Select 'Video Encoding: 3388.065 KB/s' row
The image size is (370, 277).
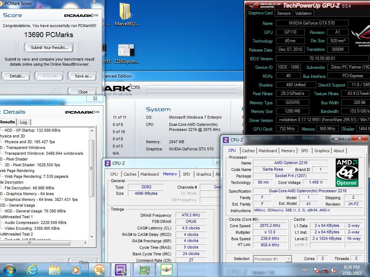pyautogui.click(x=32, y=228)
